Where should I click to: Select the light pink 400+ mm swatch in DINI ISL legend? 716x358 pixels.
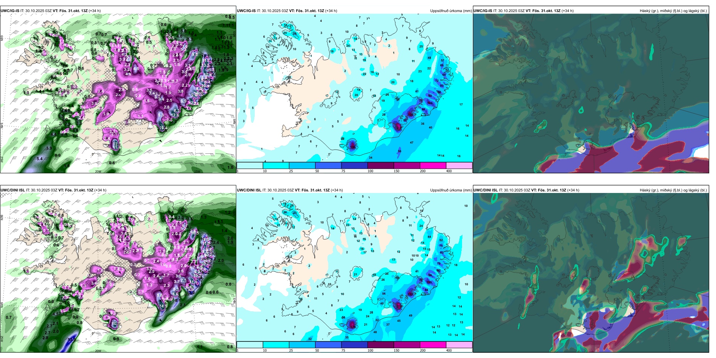click(459, 345)
